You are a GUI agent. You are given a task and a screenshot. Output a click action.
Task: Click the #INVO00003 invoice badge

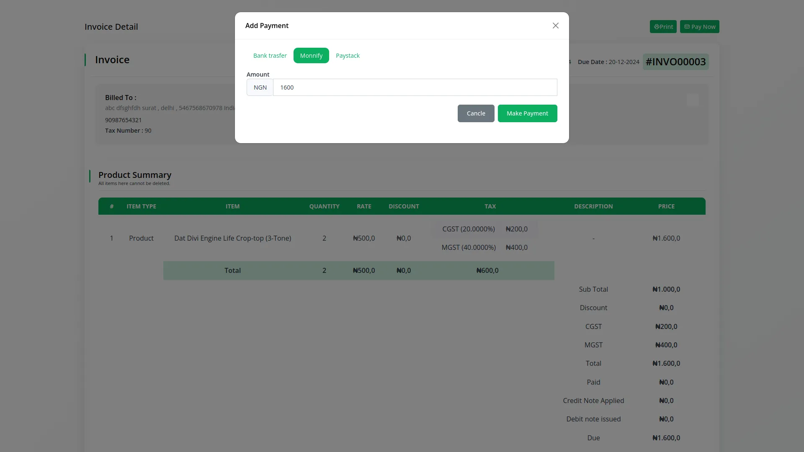point(675,62)
